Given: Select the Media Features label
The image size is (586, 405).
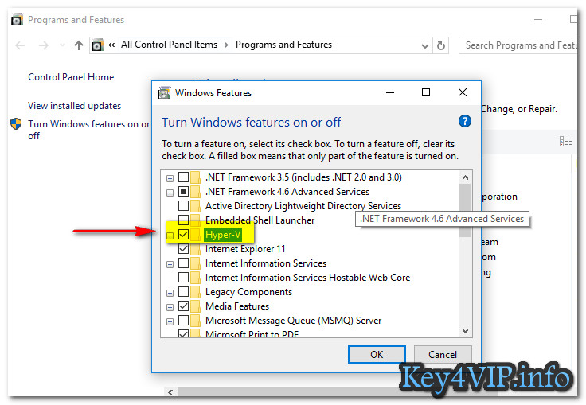Looking at the screenshot, I should click(237, 306).
